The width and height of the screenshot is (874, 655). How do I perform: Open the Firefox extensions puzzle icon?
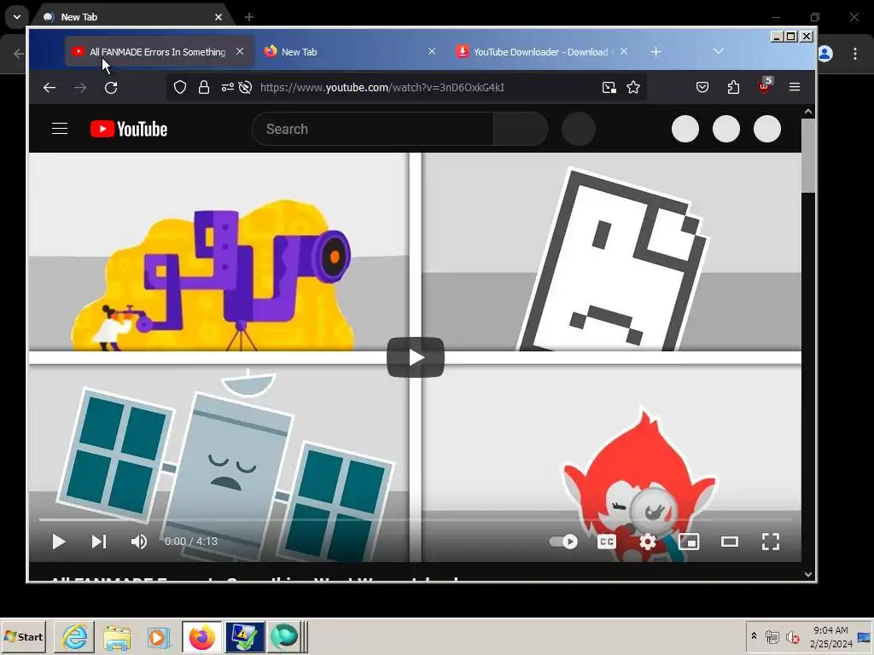click(x=733, y=88)
